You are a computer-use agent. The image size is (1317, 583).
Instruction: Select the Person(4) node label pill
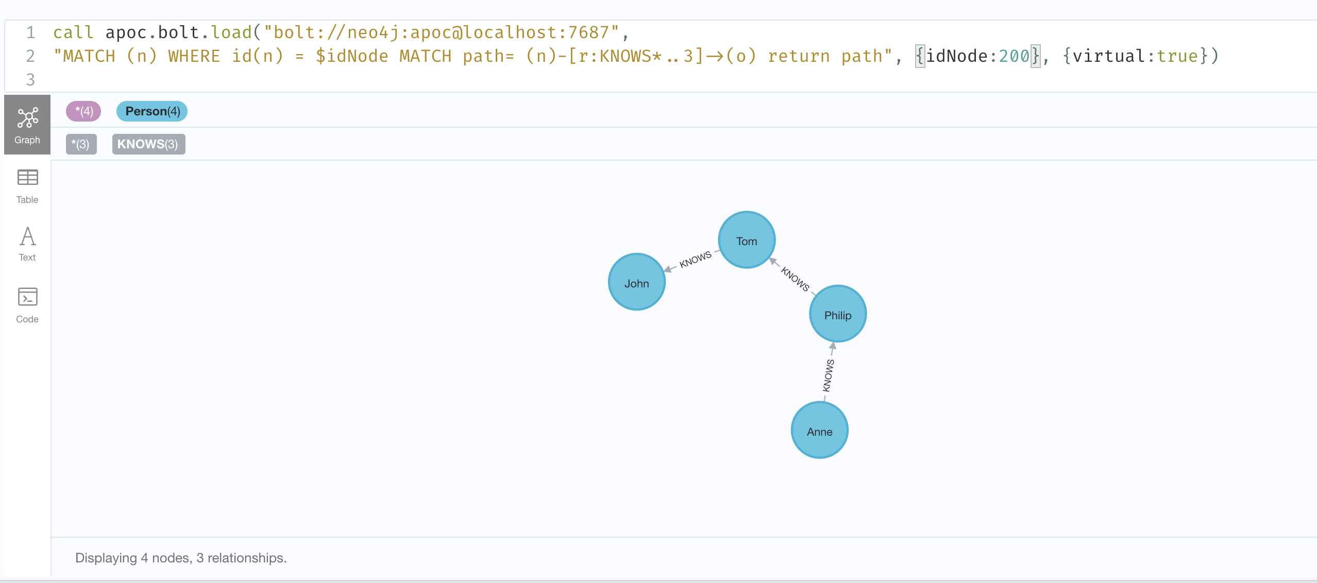tap(152, 111)
